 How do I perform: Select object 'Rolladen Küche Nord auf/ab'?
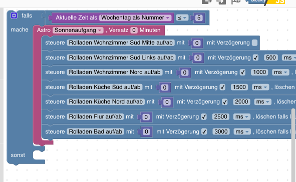(106, 101)
